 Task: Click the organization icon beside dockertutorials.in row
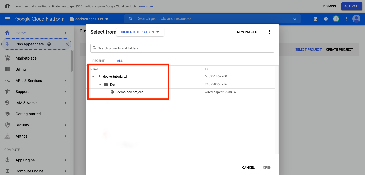click(99, 76)
